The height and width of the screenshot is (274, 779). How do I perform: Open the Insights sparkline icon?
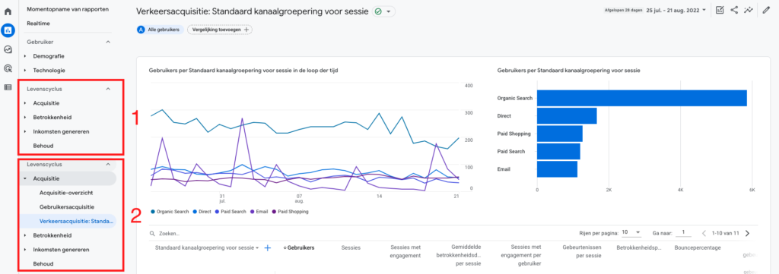coord(748,10)
